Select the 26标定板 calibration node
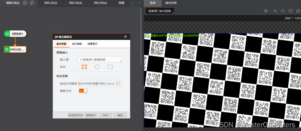This screenshot has width=301, height=131. coord(15,49)
